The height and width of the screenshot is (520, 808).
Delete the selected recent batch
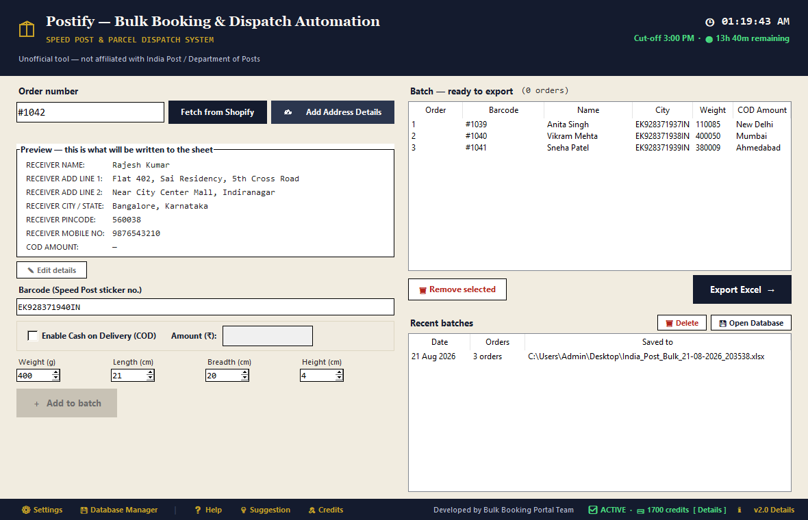click(x=682, y=323)
